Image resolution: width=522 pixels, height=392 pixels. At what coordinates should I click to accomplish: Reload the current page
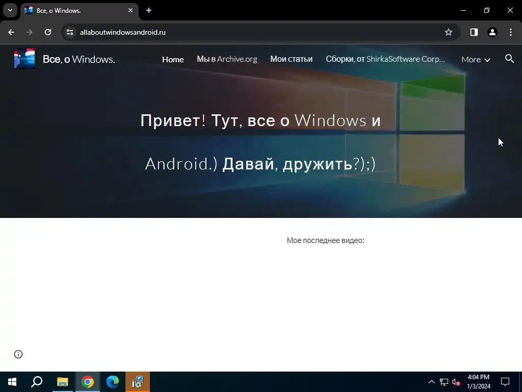click(48, 32)
